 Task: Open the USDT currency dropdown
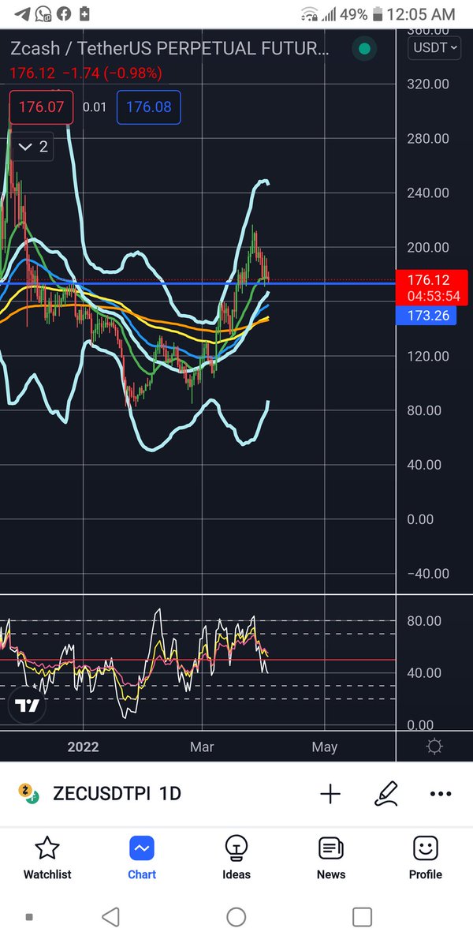point(436,47)
